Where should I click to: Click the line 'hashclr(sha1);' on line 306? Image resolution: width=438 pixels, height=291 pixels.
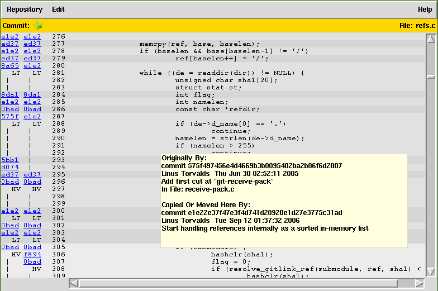coord(242,255)
